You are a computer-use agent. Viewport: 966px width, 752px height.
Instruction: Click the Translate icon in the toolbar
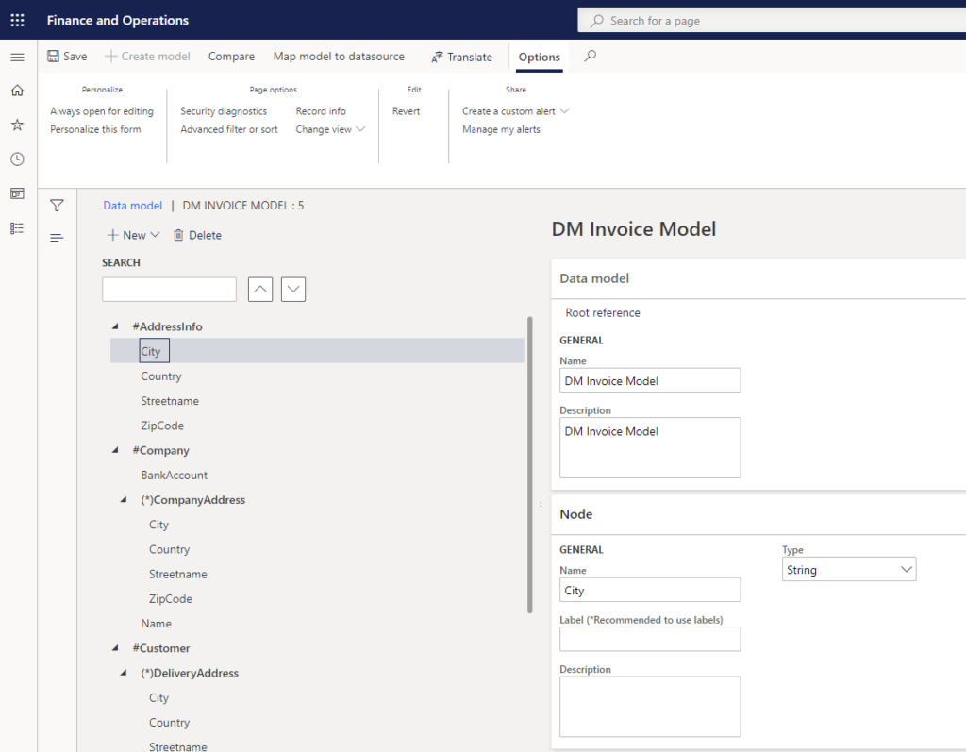coord(440,57)
